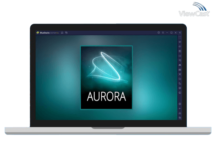Take a screenshot using sidebar icon
The image size is (214, 147).
tap(180, 74)
